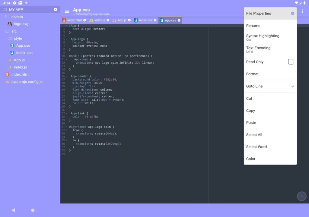Tap the info icon beside File Properties
309x217 pixels.
(x=292, y=13)
